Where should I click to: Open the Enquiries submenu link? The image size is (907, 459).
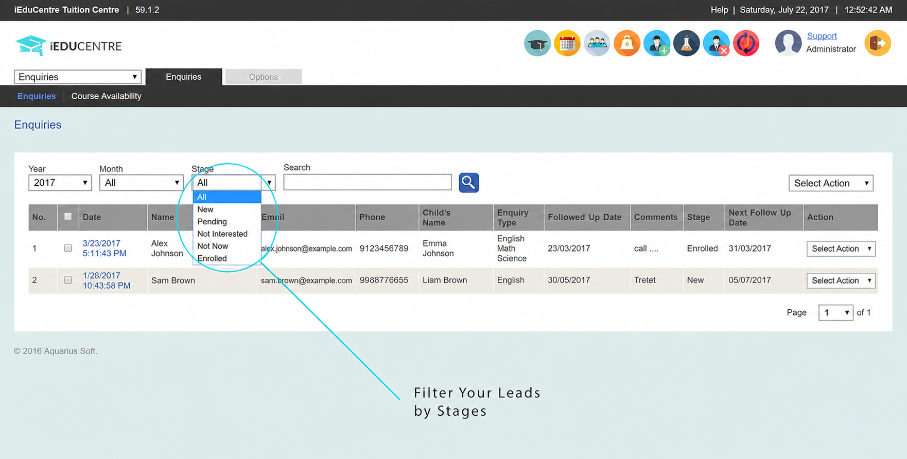point(37,96)
